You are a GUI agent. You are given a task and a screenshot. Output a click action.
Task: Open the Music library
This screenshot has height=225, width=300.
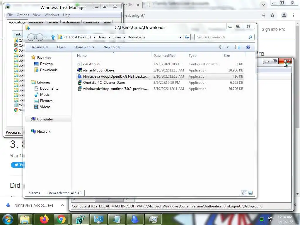coord(45,95)
